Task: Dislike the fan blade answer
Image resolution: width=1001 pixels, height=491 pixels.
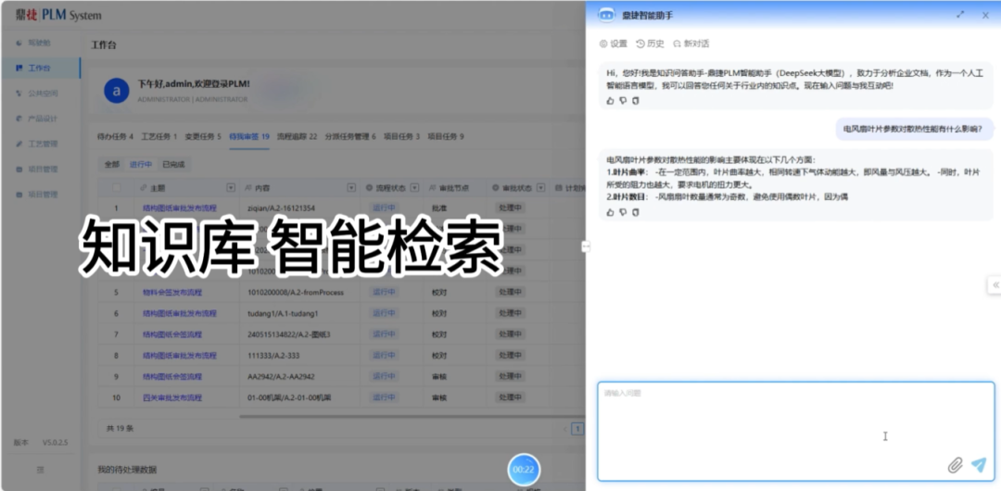Action: click(x=623, y=212)
